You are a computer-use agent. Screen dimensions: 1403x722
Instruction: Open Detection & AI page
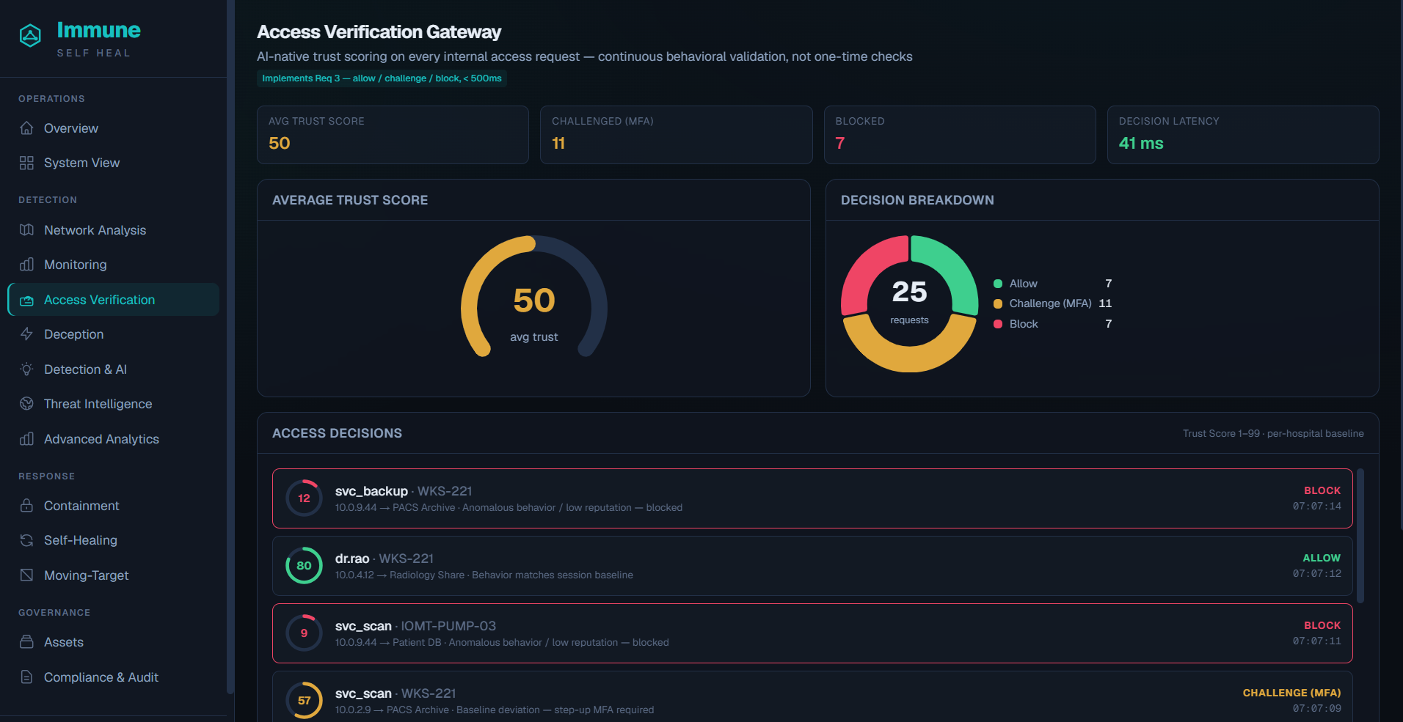113,369
